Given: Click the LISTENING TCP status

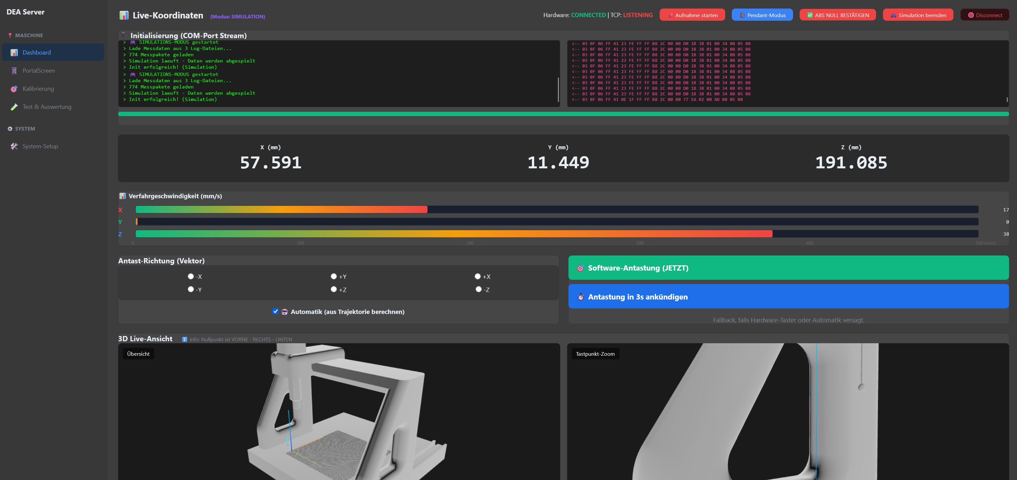Looking at the screenshot, I should (x=638, y=15).
